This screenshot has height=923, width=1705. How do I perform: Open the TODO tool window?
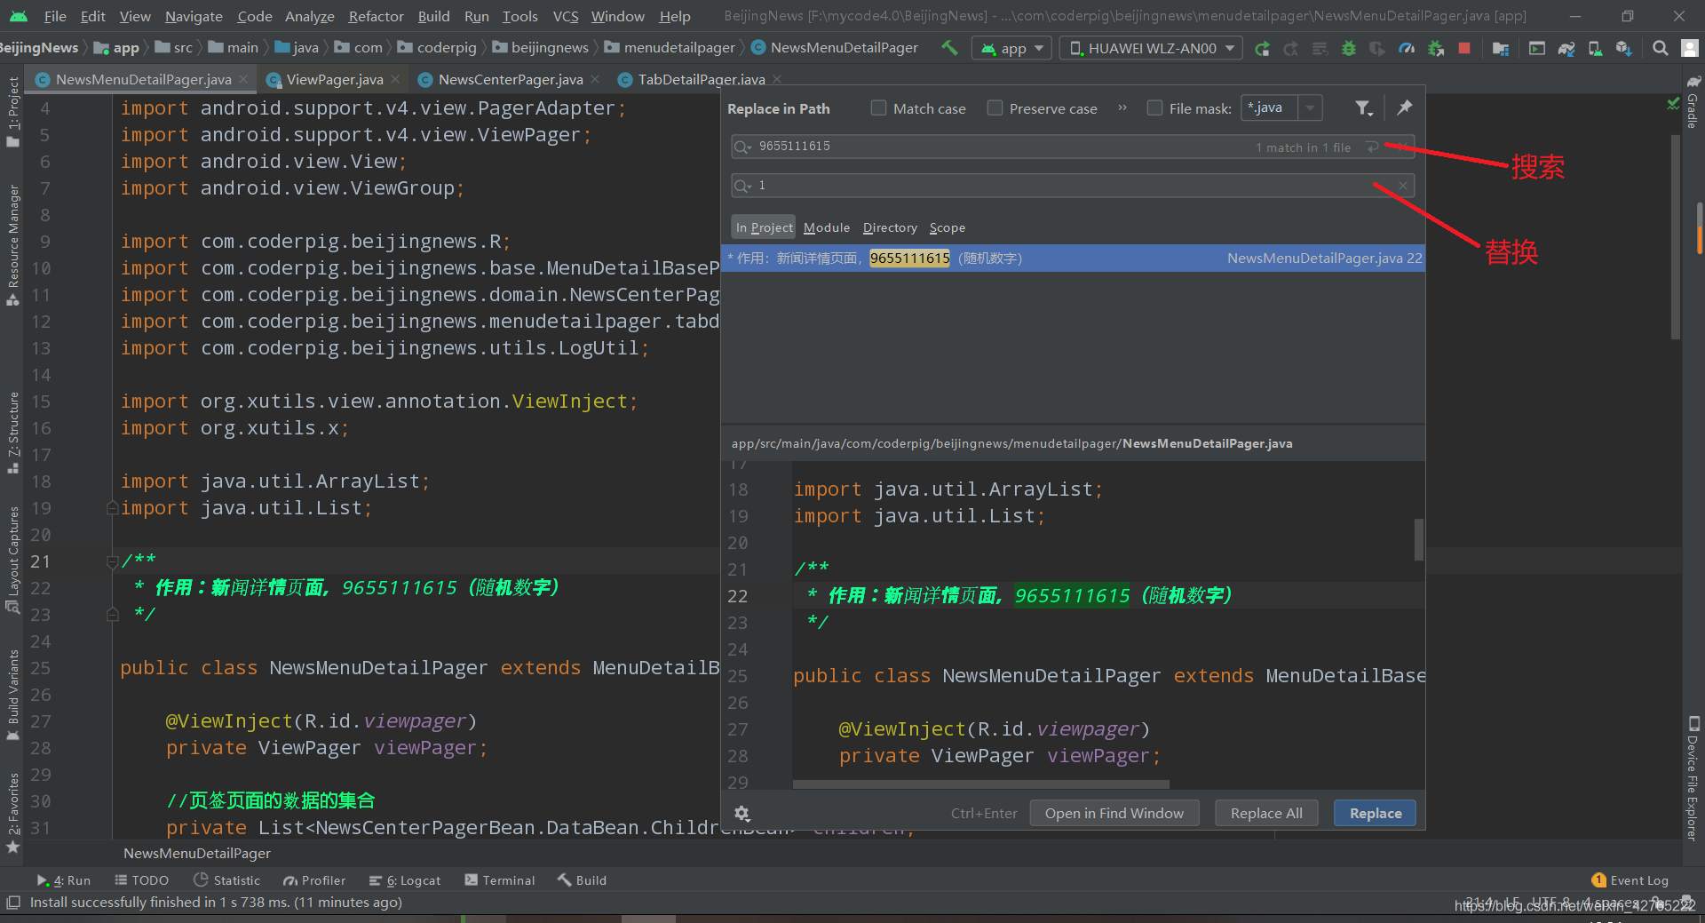pyautogui.click(x=142, y=880)
